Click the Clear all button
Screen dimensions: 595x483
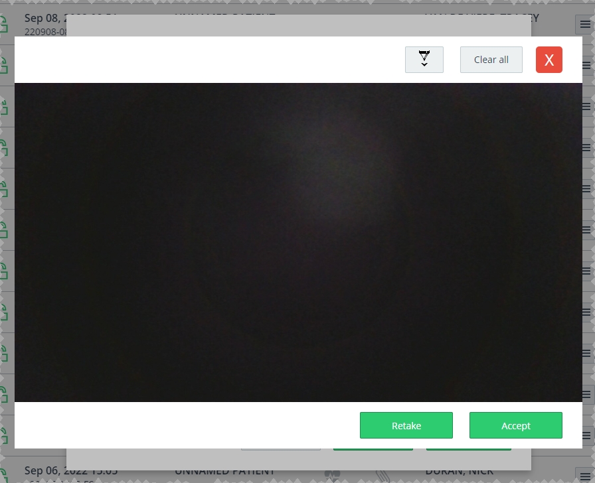[x=491, y=60]
